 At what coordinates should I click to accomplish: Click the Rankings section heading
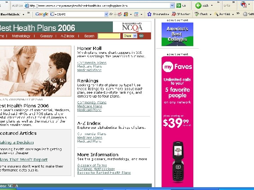pyautogui.click(x=88, y=81)
